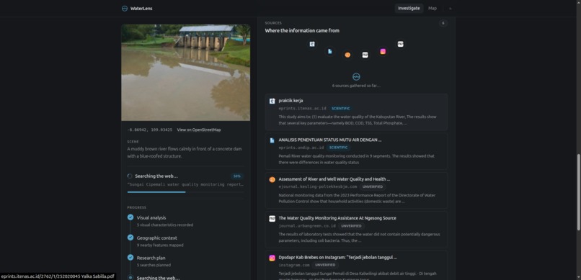
Task: Click the page's vertical scrollbar thumb
Action: click(578, 192)
